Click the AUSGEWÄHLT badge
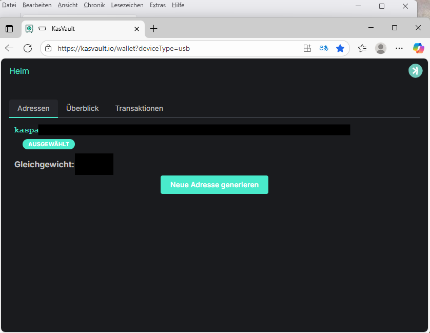Viewport: 430px width, 333px height. tap(49, 144)
